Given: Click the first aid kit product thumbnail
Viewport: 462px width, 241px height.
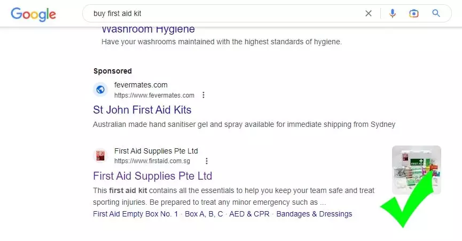Looking at the screenshot, I should click(x=416, y=170).
